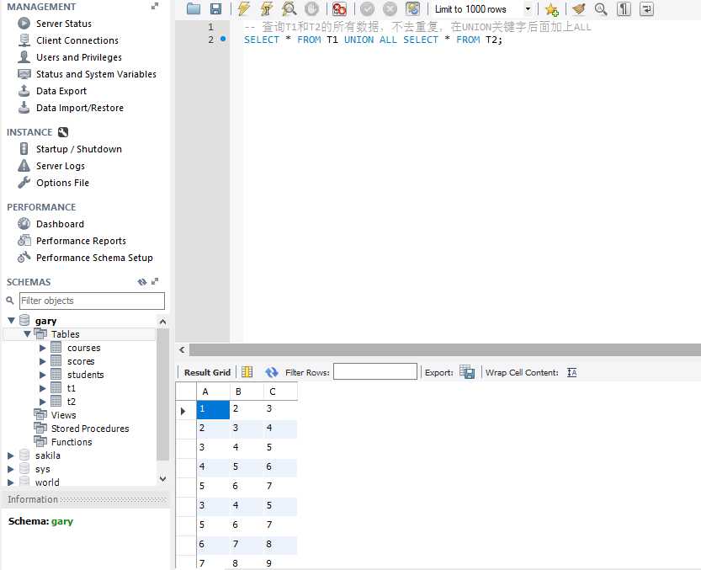Expand the world schema

click(11, 482)
